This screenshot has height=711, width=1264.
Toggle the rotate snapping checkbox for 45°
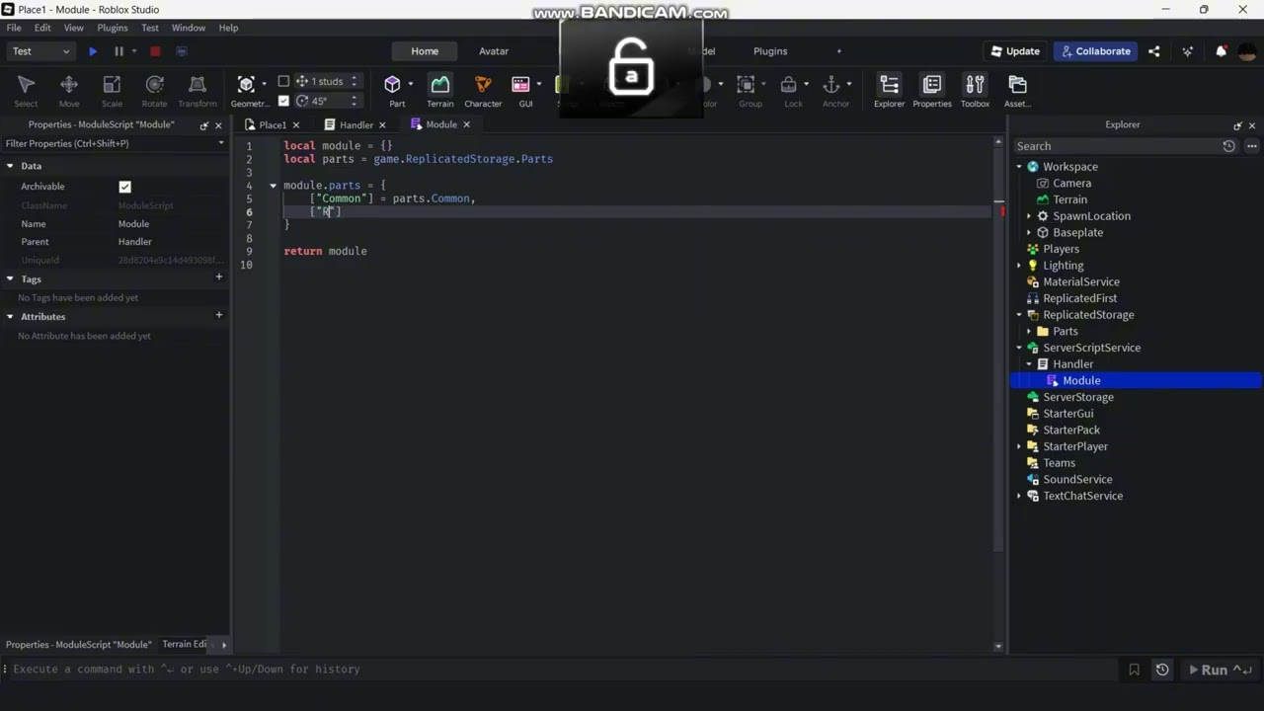click(x=283, y=101)
